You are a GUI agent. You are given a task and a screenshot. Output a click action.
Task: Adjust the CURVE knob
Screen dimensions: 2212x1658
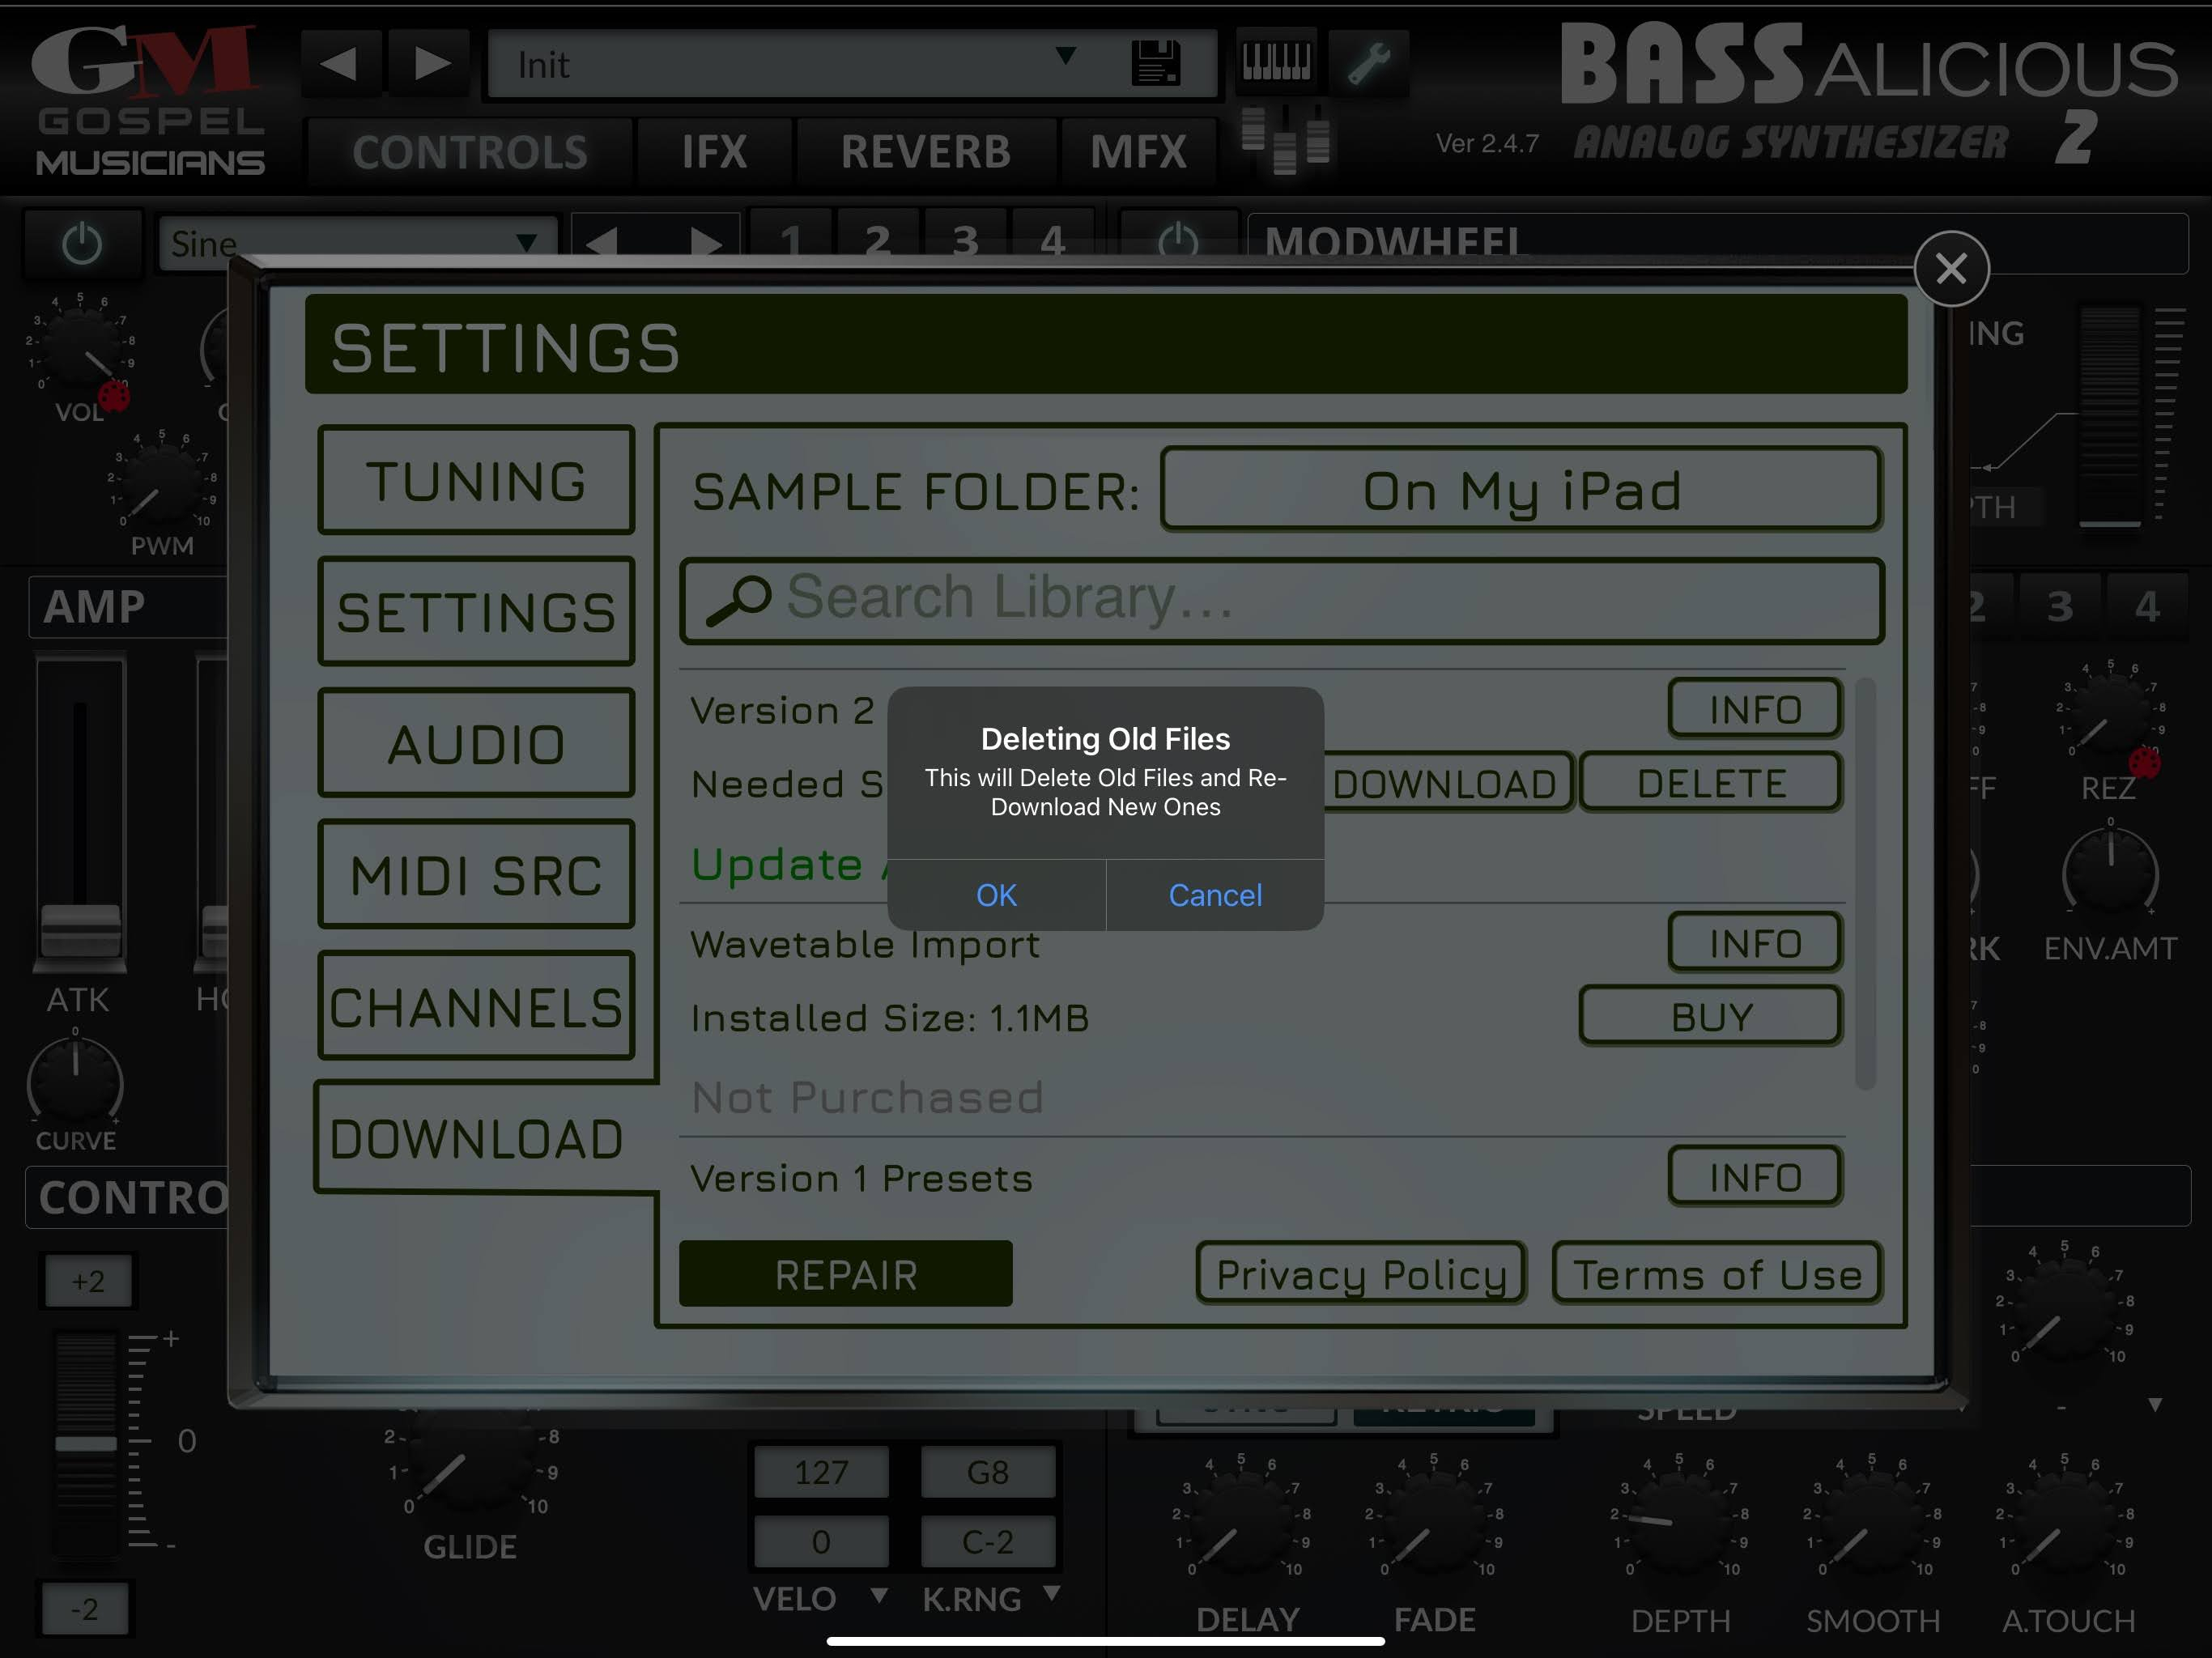pos(76,1082)
